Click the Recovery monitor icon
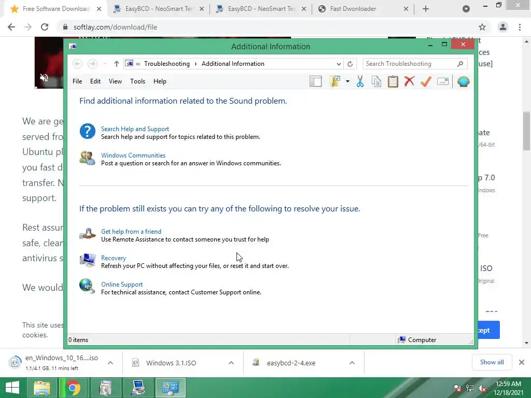531x398 pixels. pyautogui.click(x=87, y=260)
